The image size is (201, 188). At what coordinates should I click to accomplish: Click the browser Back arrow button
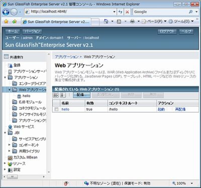pos(6,12)
